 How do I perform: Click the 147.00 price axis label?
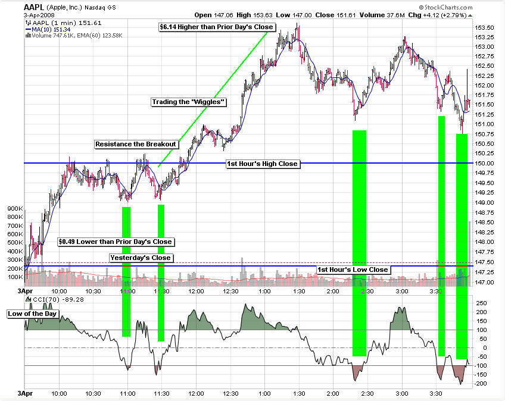pyautogui.click(x=484, y=282)
